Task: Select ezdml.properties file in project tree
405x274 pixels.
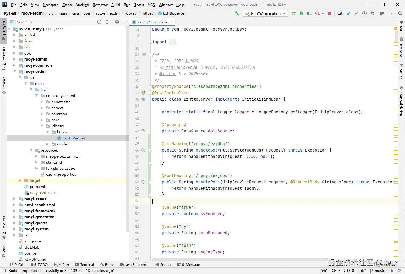Action: point(61,175)
